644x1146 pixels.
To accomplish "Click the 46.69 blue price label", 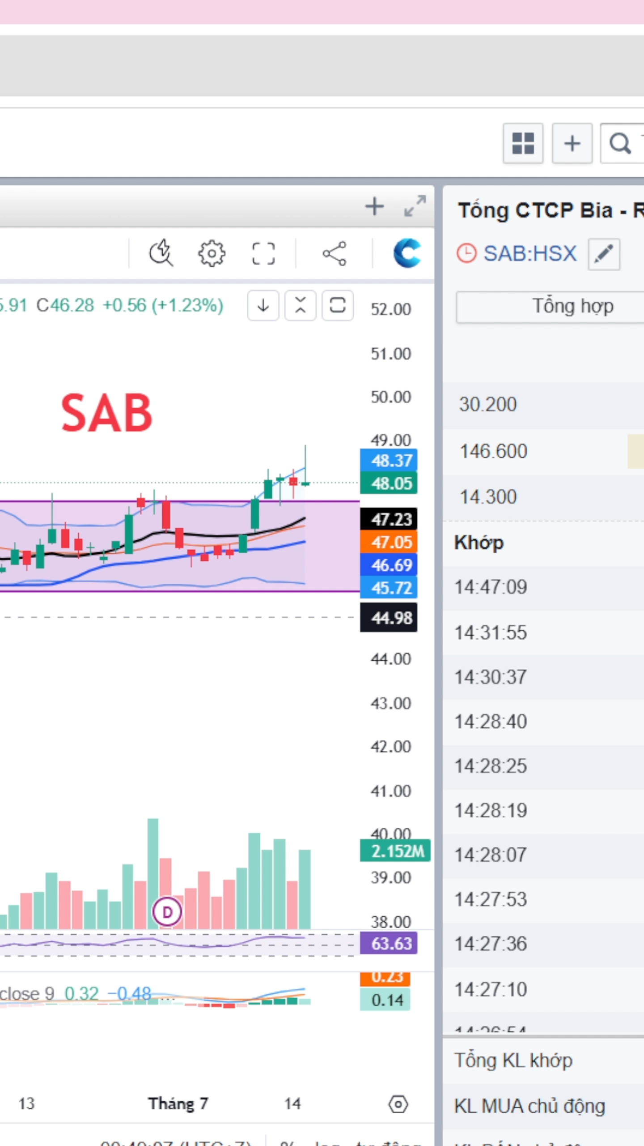I will (389, 565).
